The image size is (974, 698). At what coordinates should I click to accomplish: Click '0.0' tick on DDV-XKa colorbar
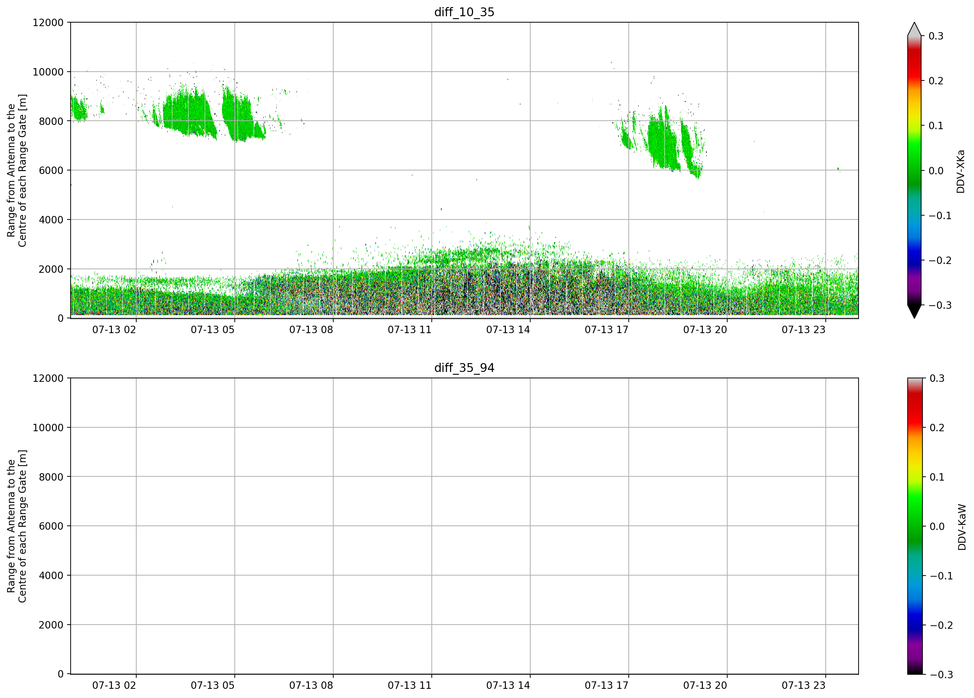click(x=936, y=171)
